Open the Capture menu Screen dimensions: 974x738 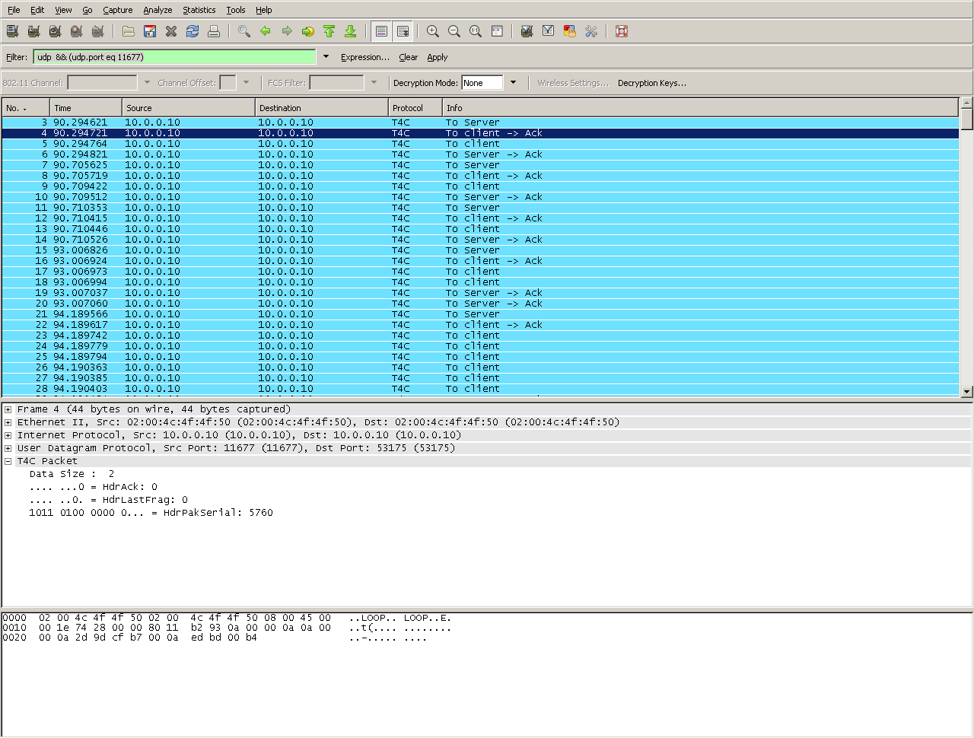coord(118,10)
